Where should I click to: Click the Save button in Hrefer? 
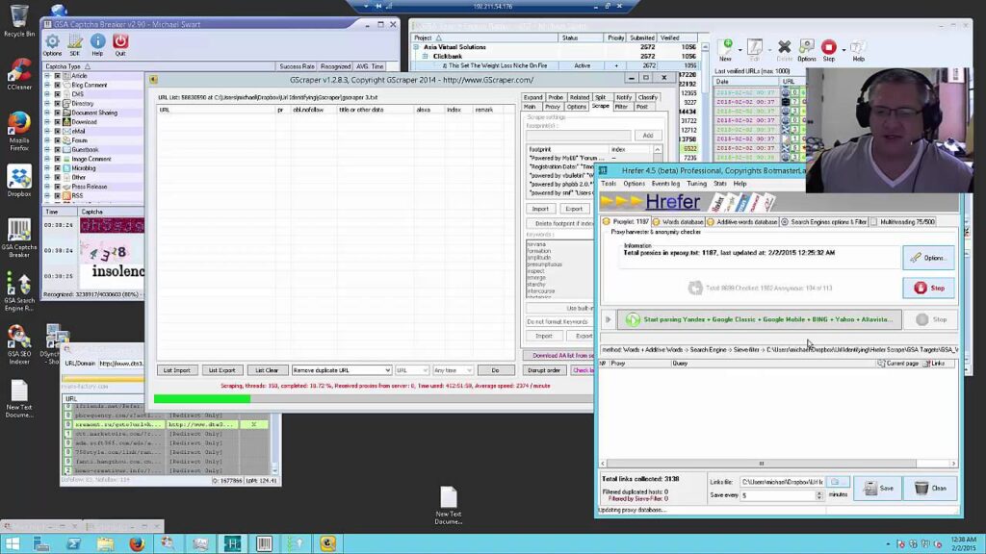click(878, 488)
